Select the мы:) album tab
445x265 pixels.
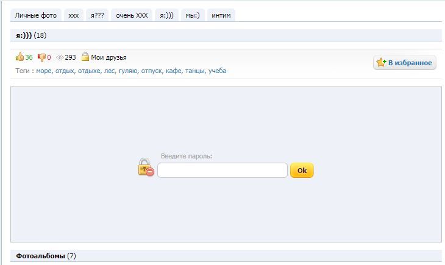(x=193, y=15)
